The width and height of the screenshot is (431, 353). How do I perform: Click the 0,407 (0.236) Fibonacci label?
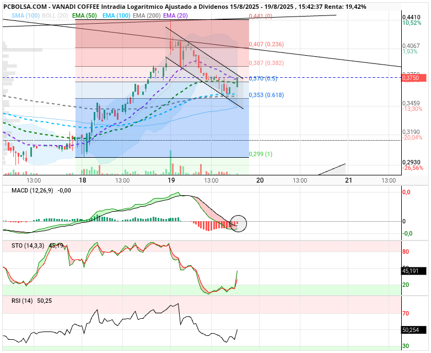pyautogui.click(x=266, y=44)
